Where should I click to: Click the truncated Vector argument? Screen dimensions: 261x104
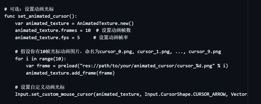(239, 94)
